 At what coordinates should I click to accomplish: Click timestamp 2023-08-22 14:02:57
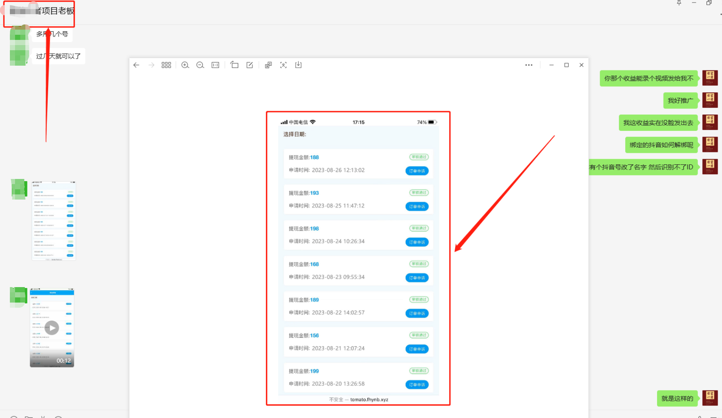tap(338, 312)
